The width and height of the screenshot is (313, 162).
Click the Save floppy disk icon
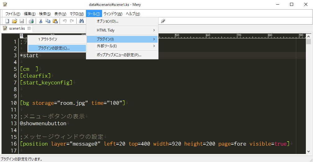(x=22, y=21)
